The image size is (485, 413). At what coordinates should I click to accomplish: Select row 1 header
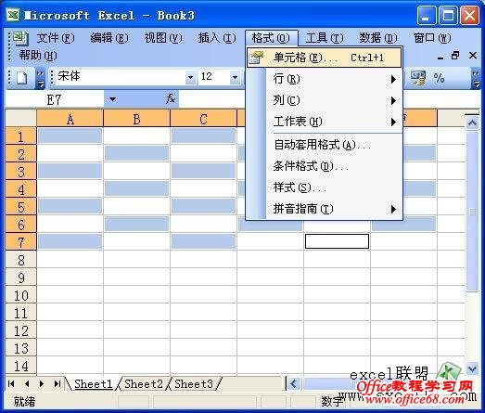pyautogui.click(x=20, y=136)
